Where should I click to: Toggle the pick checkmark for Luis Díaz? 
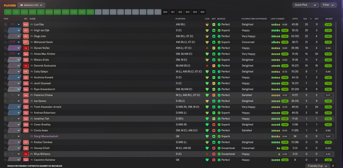click(5, 24)
